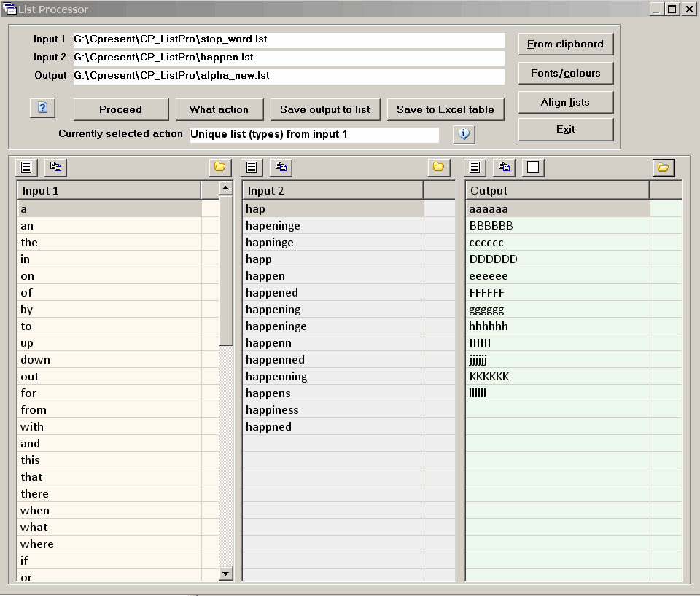Click the help question mark icon

pyautogui.click(x=42, y=108)
